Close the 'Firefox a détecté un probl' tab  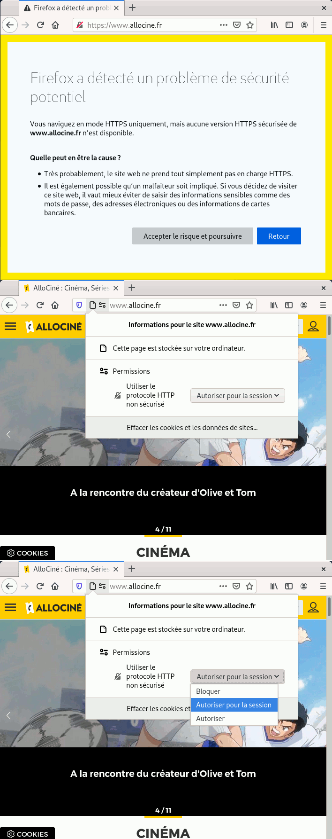coord(116,8)
